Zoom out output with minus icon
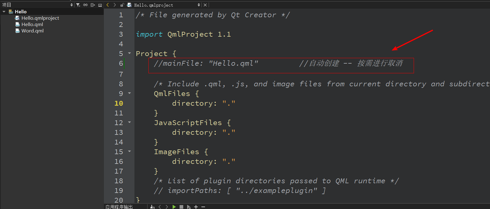Screen dimensions: 490x209 pyautogui.click(x=203, y=207)
